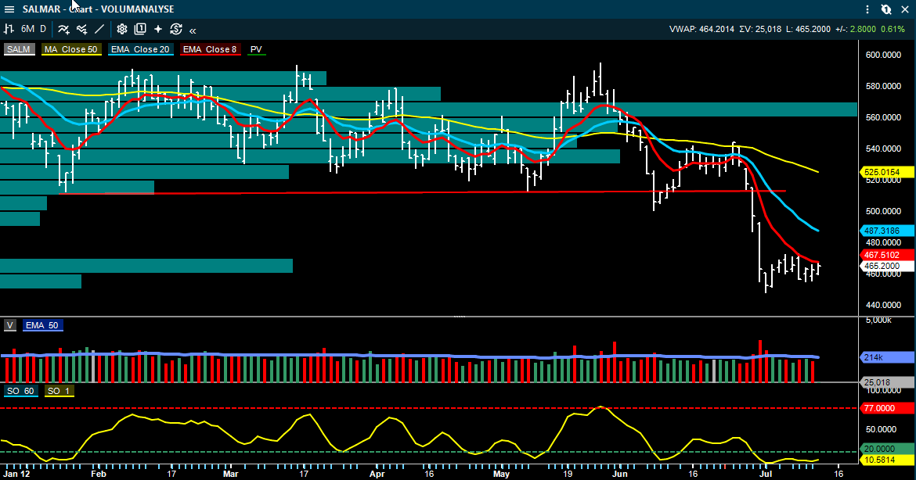Click the red horizontal support line

pyautogui.click(x=422, y=192)
